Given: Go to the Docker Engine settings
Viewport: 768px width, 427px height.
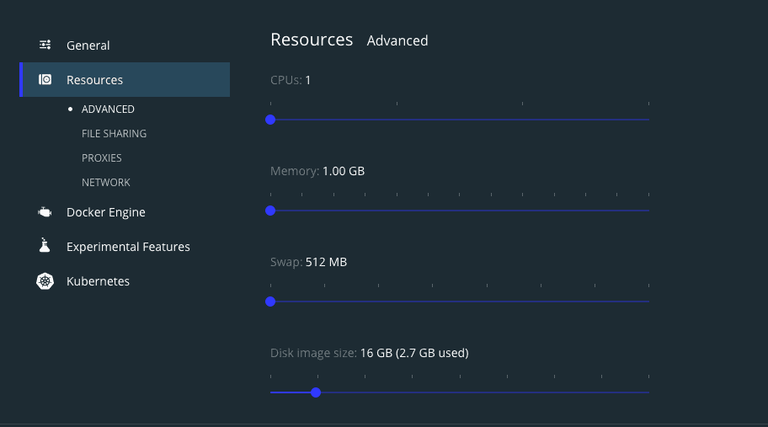Looking at the screenshot, I should pyautogui.click(x=106, y=212).
